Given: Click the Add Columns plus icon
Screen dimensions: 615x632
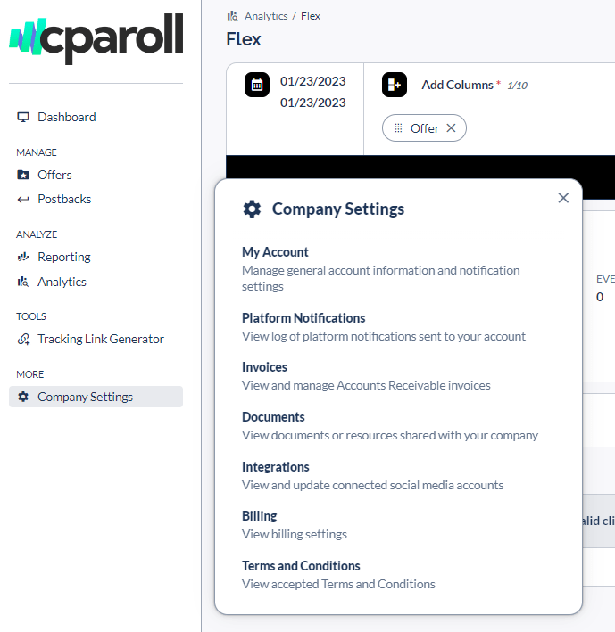Looking at the screenshot, I should pyautogui.click(x=395, y=85).
